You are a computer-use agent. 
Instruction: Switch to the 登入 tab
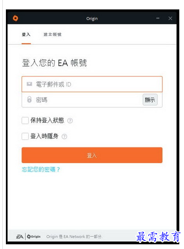point(26,35)
